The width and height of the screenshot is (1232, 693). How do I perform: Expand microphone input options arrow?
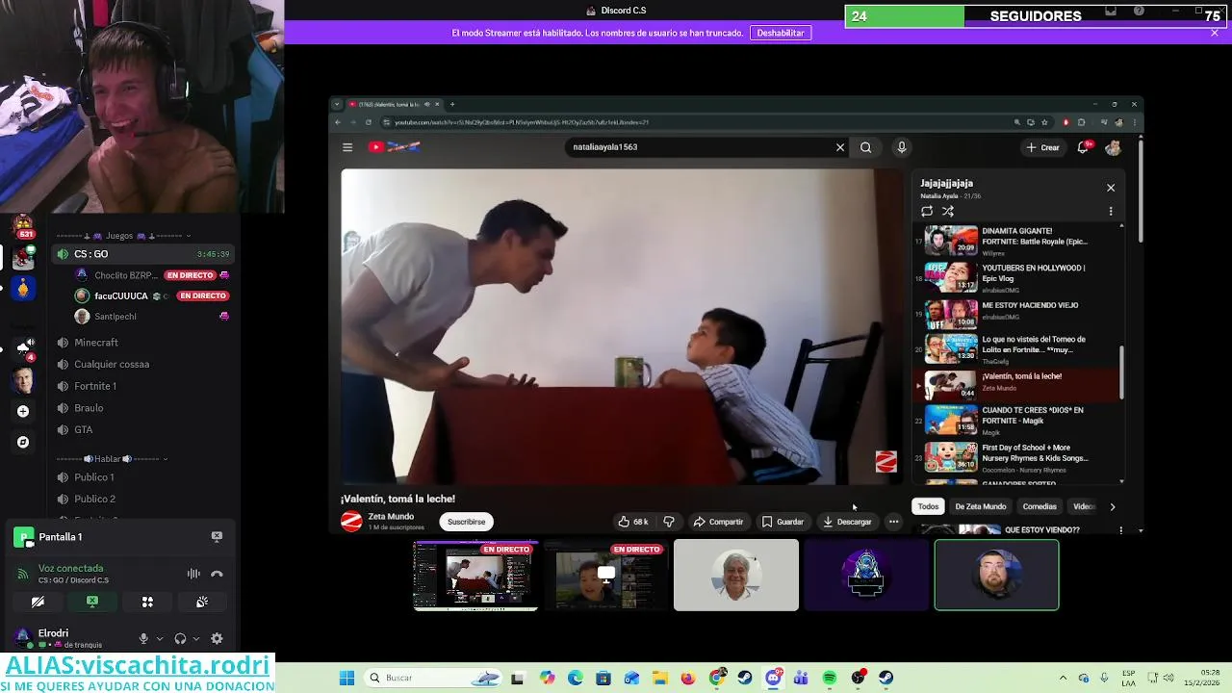coord(159,638)
